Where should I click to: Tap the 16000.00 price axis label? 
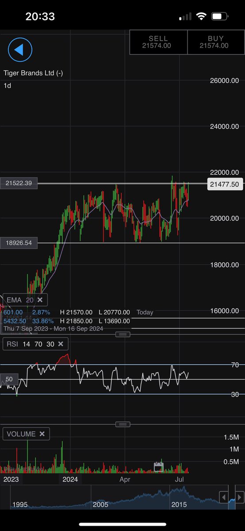(224, 311)
